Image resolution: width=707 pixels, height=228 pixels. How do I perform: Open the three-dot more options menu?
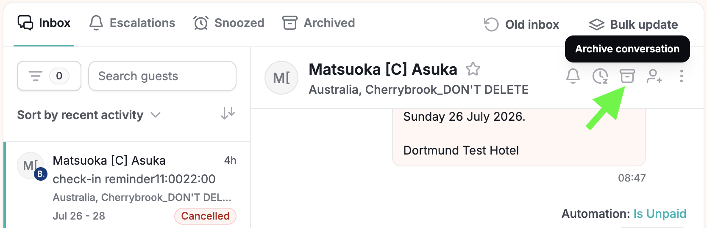[682, 76]
